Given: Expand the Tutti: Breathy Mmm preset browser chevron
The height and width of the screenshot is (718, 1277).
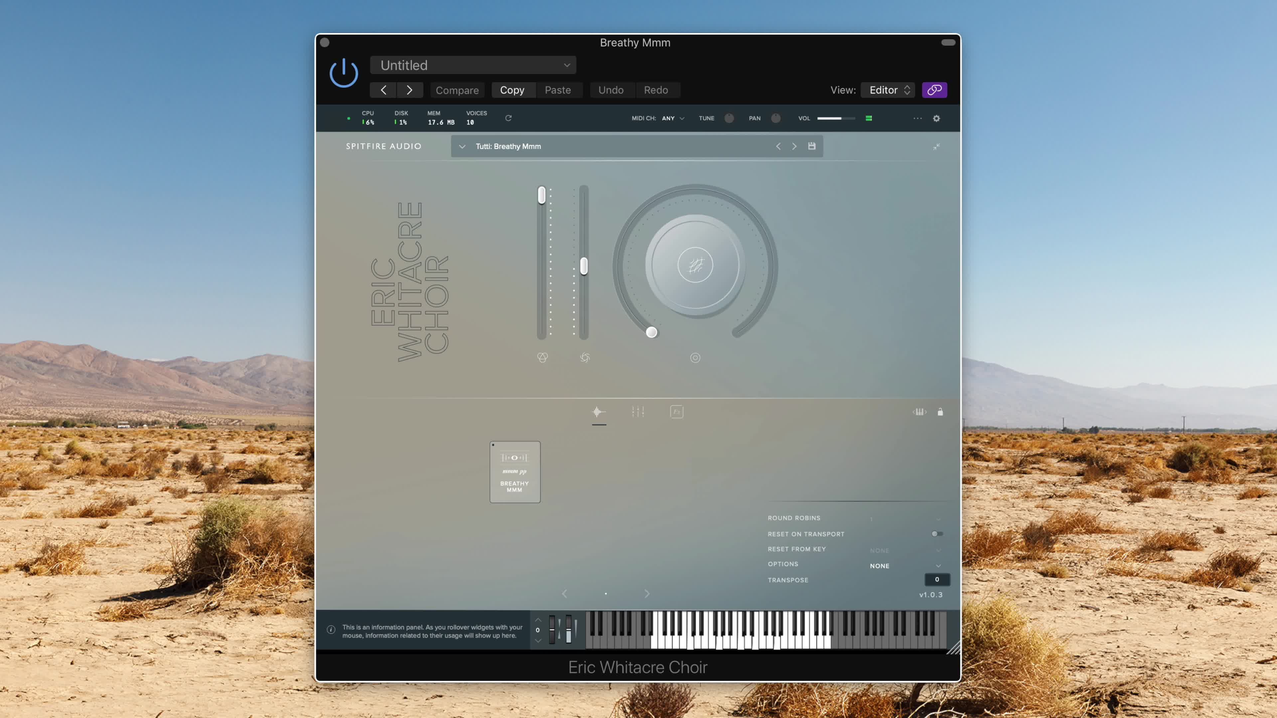Looking at the screenshot, I should pyautogui.click(x=462, y=147).
